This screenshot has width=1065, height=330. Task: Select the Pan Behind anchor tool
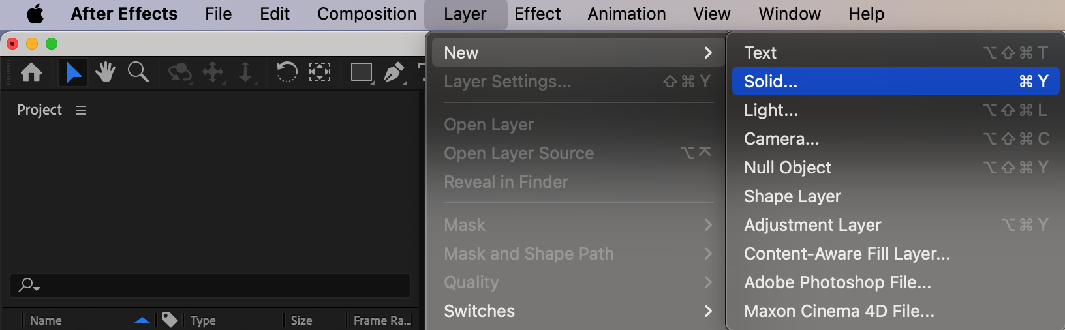(319, 72)
